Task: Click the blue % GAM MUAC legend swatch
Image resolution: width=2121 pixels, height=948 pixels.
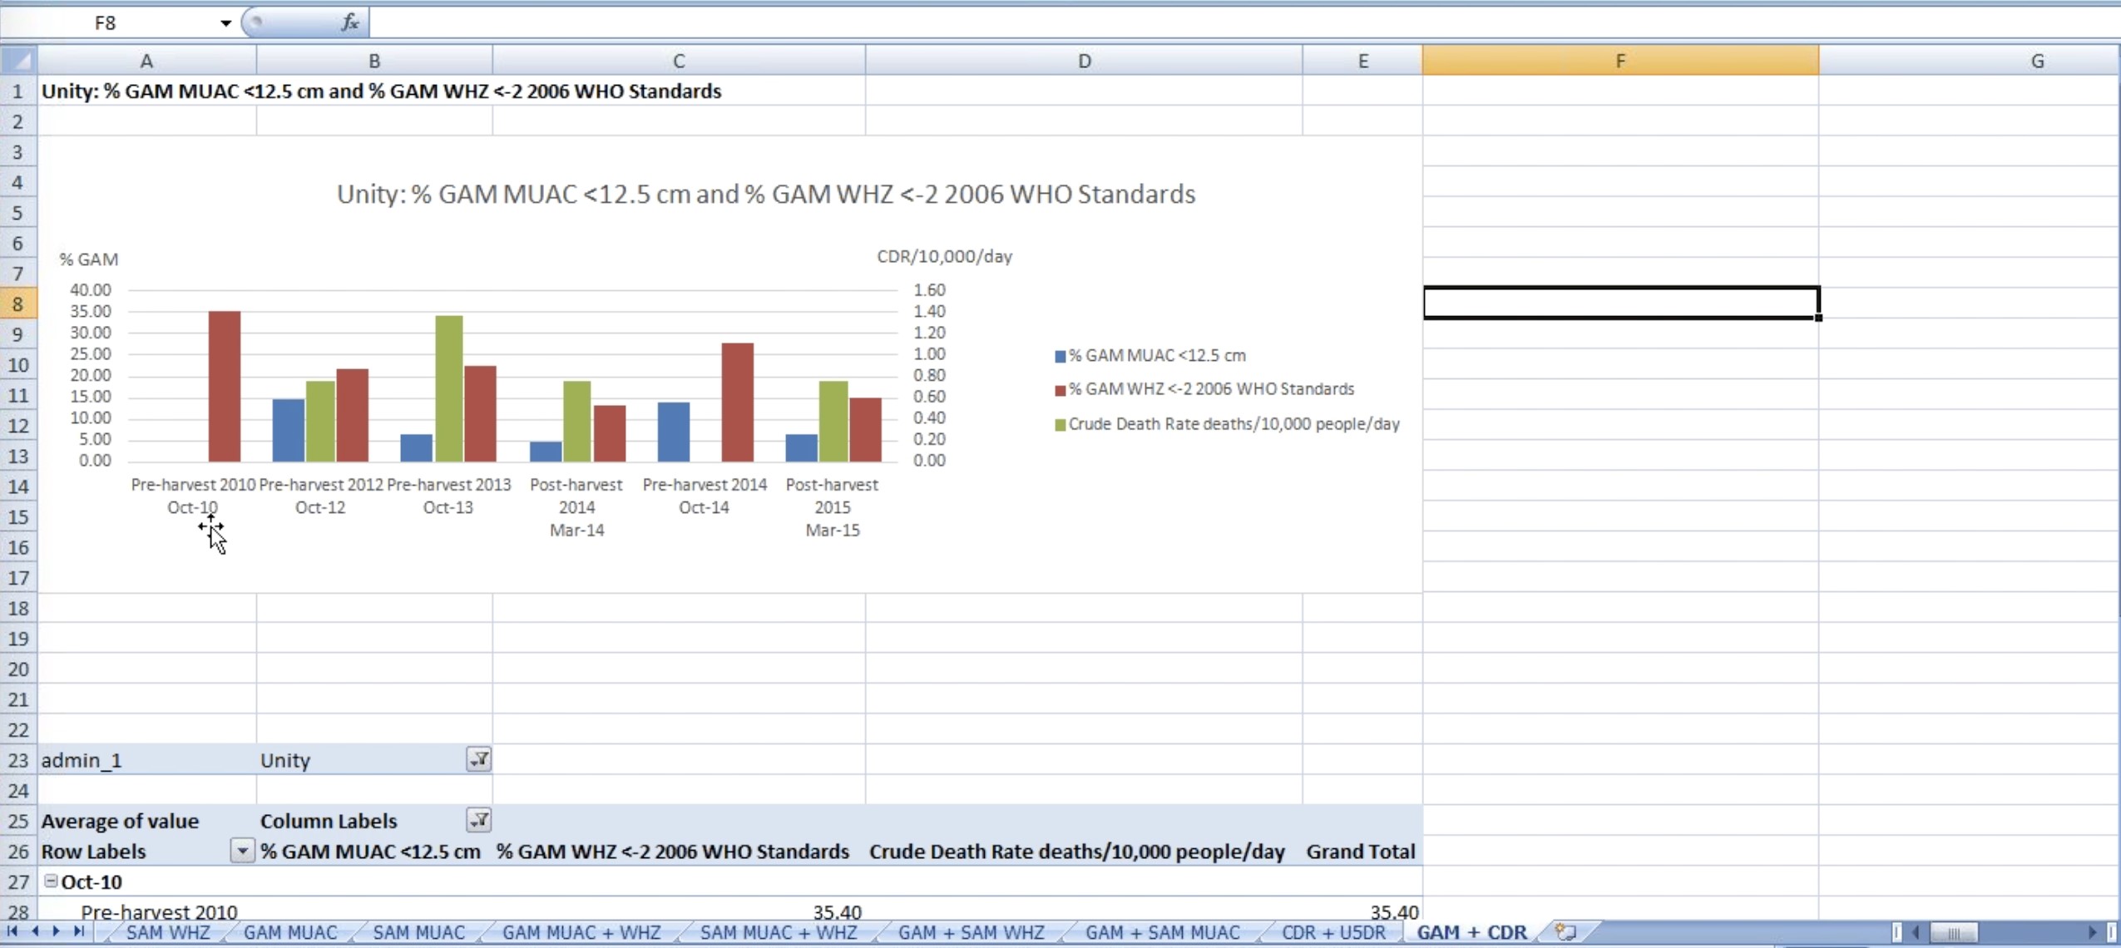Action: tap(1060, 357)
